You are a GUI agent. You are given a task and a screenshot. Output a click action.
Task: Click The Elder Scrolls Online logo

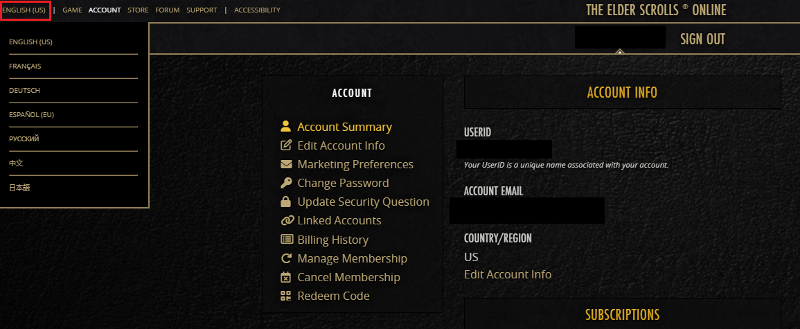point(656,10)
